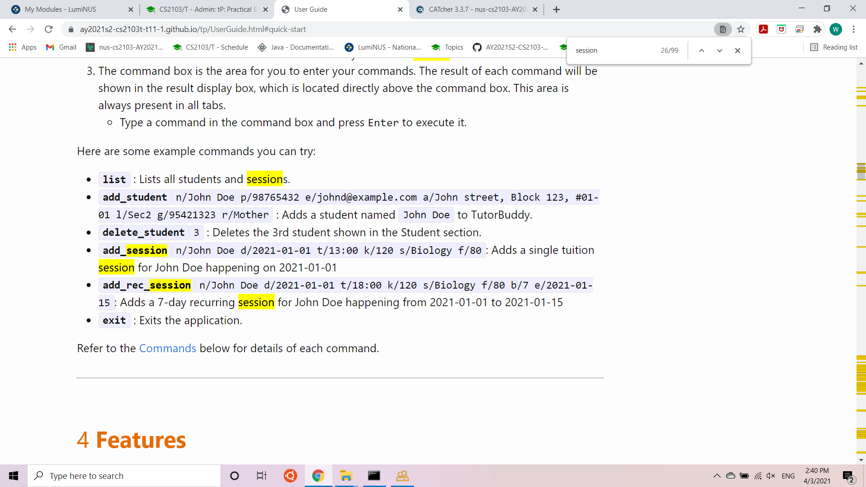This screenshot has height=487, width=866.
Task: Bookmark this page with star icon
Action: (741, 29)
